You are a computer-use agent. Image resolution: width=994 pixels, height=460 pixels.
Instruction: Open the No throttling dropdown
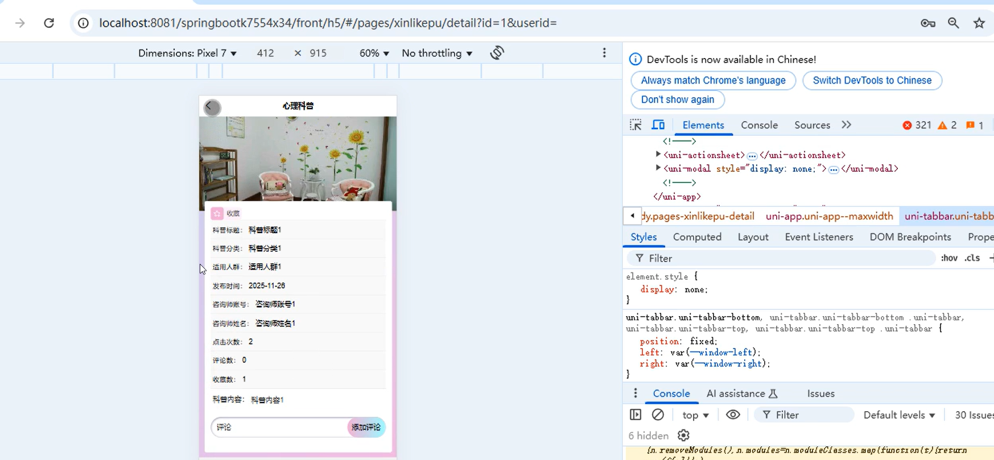(437, 53)
